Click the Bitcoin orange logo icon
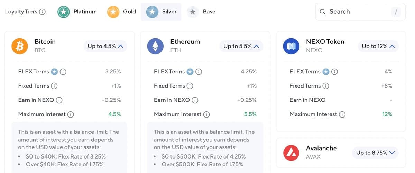This screenshot has width=415, height=173. click(20, 46)
